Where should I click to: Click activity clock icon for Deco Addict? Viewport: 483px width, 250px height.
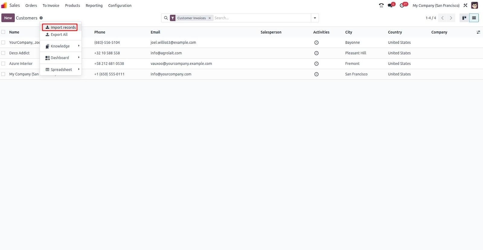316,53
